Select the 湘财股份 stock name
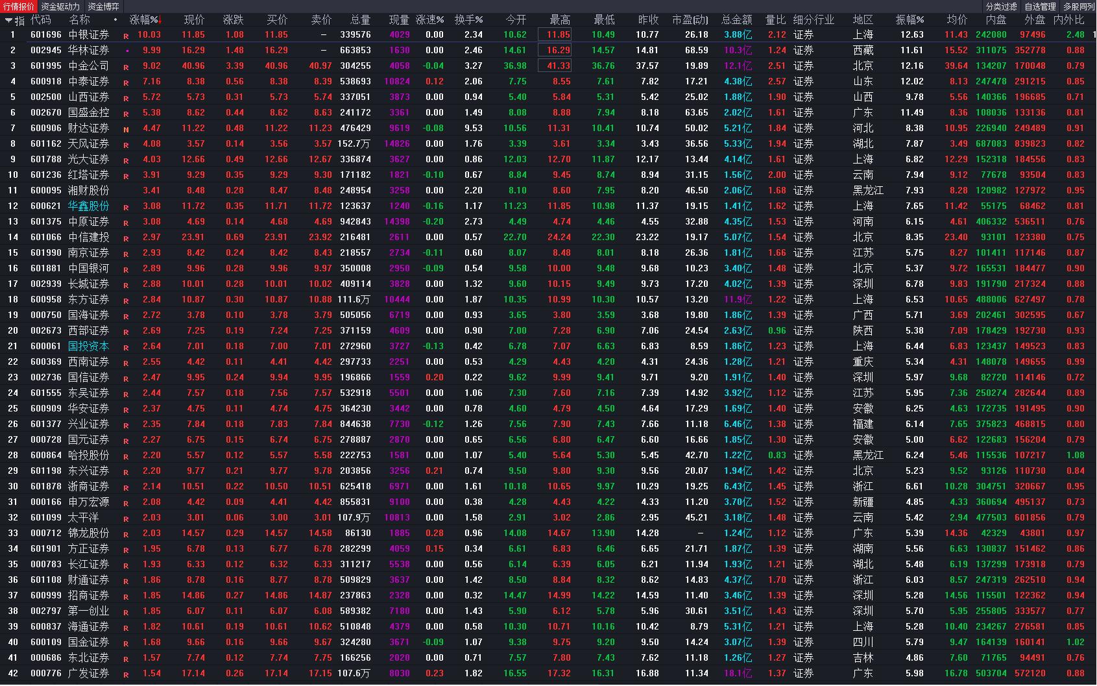 pos(89,190)
